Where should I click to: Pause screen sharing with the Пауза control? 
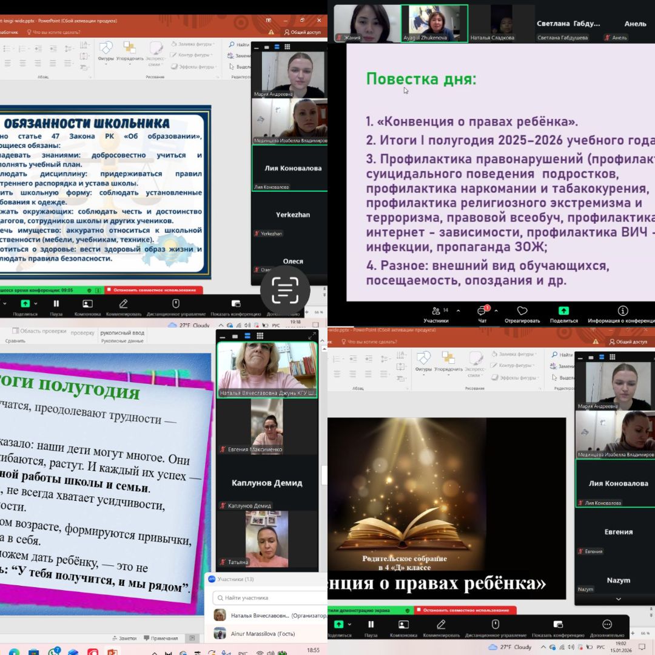371,624
